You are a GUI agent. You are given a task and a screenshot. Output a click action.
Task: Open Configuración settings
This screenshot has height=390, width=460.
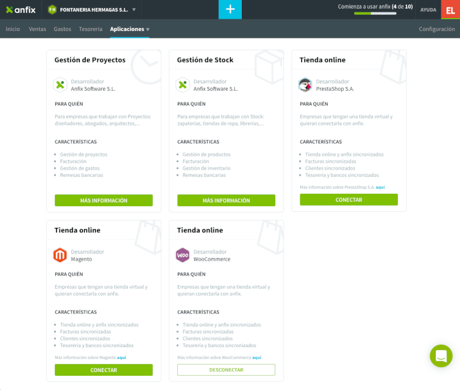[436, 29]
